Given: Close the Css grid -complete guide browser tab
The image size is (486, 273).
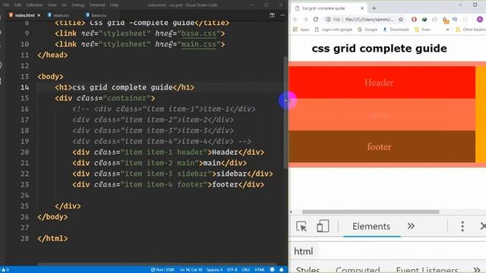Looking at the screenshot, I should coord(362,8).
